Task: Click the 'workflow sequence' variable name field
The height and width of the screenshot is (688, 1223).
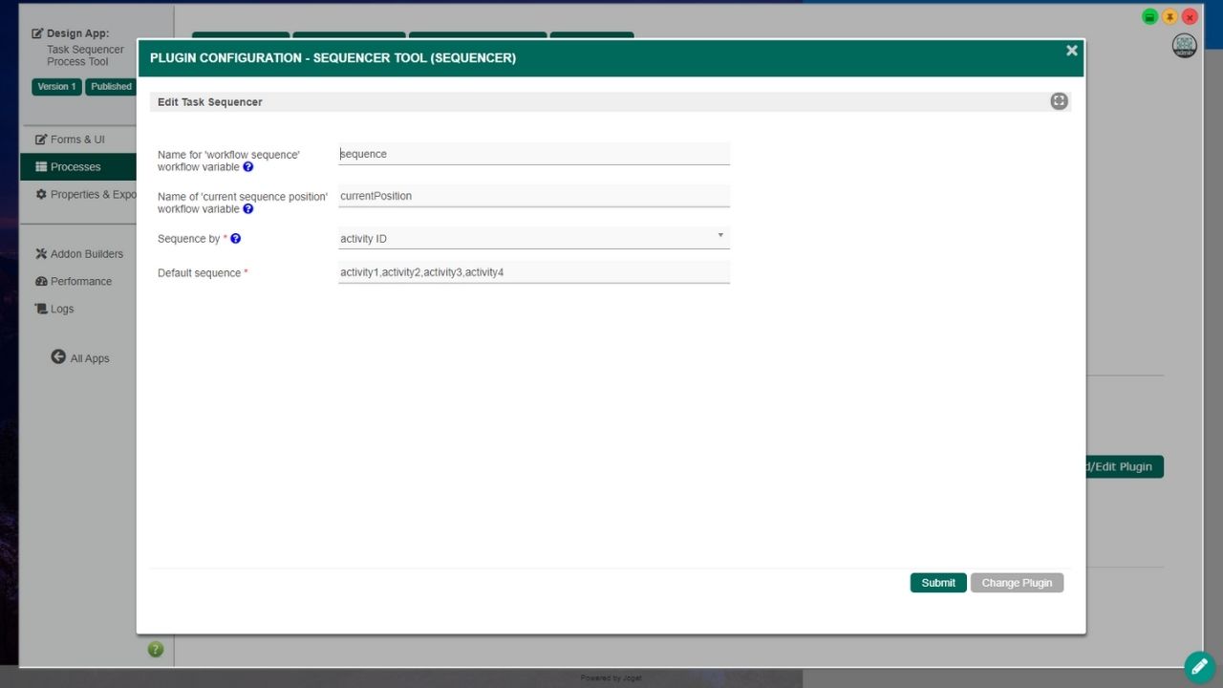Action: coord(533,154)
